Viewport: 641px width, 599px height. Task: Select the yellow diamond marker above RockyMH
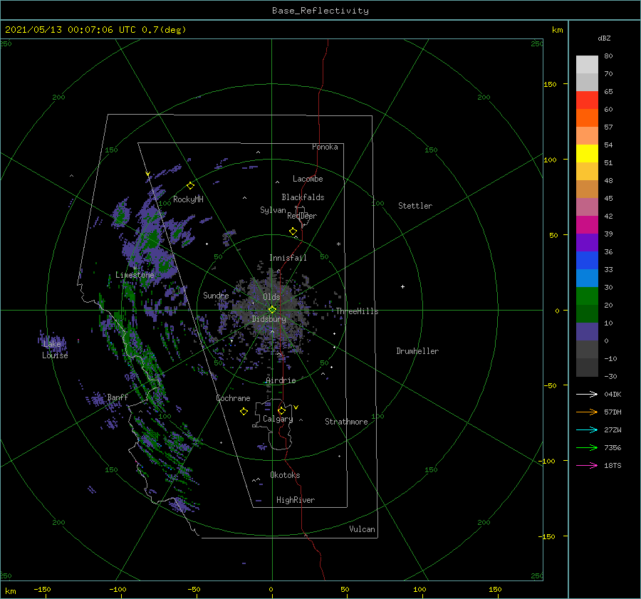coord(190,186)
